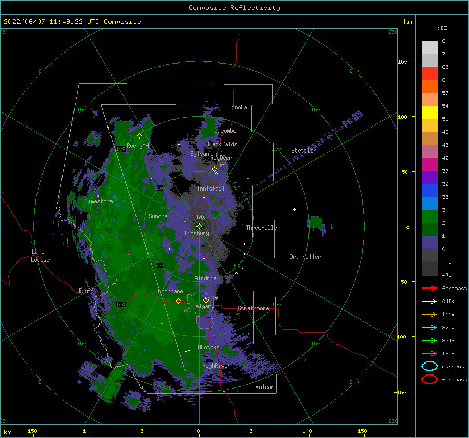Click the red forecast ellipse legend icon
469x438 pixels.
429,379
